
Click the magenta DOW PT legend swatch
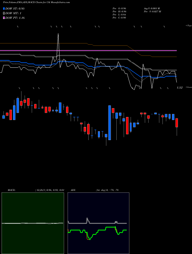pos(4,18)
